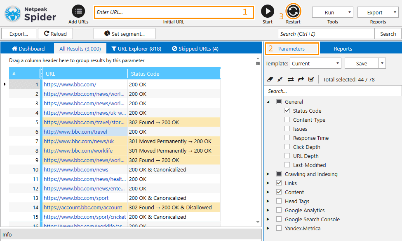402x241 pixels.
Task: Open the https://account.bbc.com/account link
Action: point(83,208)
